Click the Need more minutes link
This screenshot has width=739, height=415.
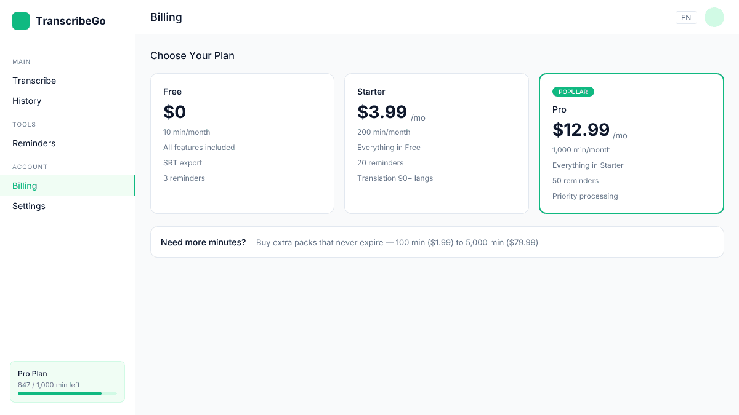[x=203, y=242]
